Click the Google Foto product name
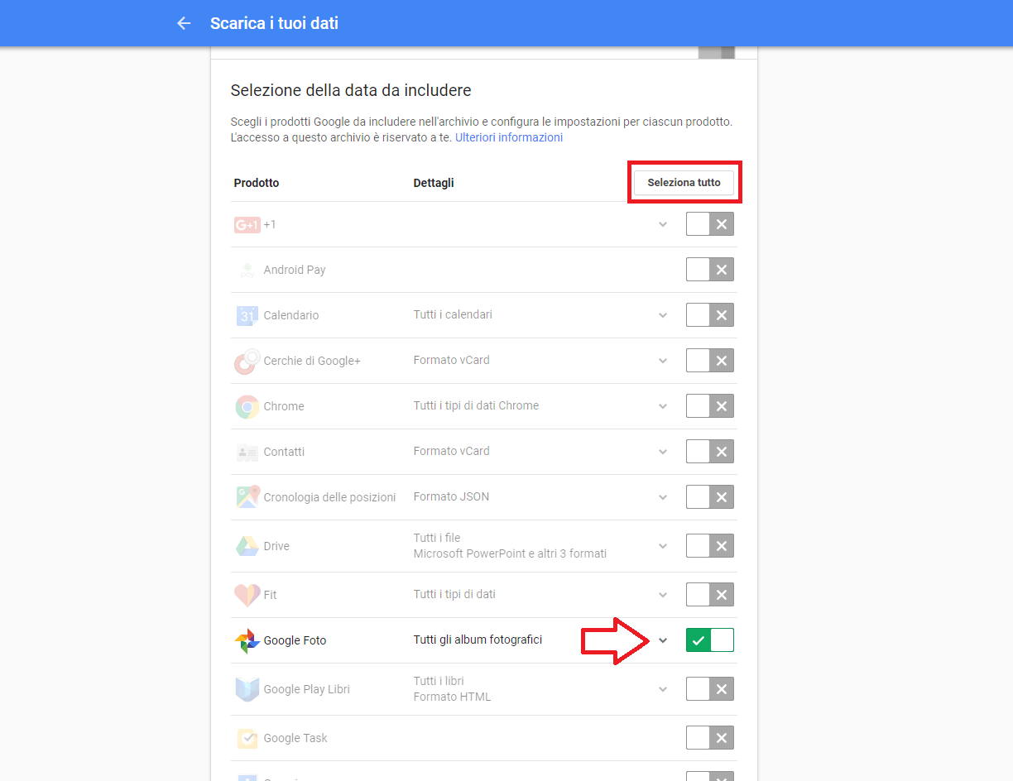1013x781 pixels. [295, 640]
